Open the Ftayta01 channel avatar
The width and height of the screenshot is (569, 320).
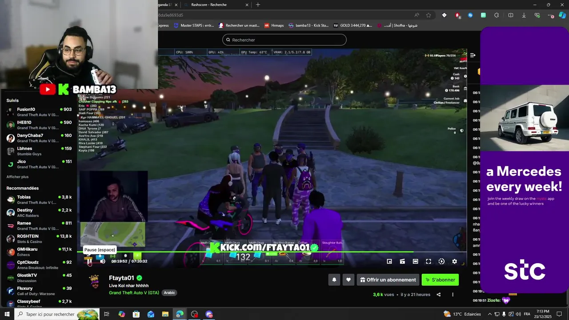point(94,282)
